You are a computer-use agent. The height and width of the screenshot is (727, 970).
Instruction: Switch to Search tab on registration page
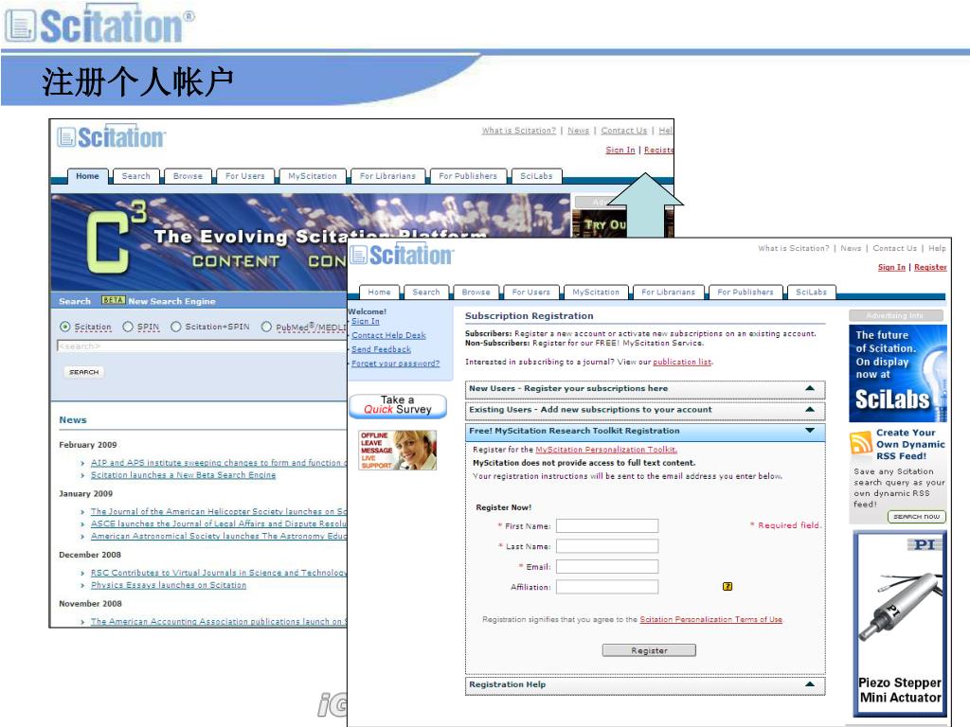(426, 292)
